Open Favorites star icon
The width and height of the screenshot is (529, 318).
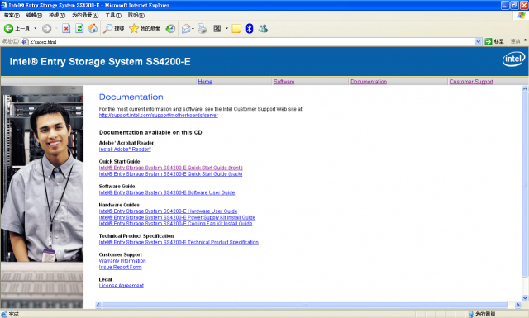134,29
